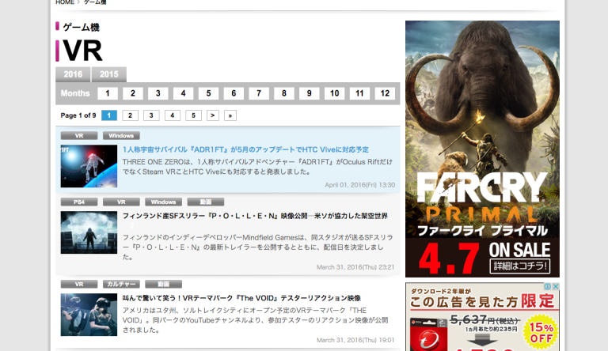This screenshot has width=608, height=351.
Task: Click 動画 tag on The VOID article
Action: tap(163, 284)
